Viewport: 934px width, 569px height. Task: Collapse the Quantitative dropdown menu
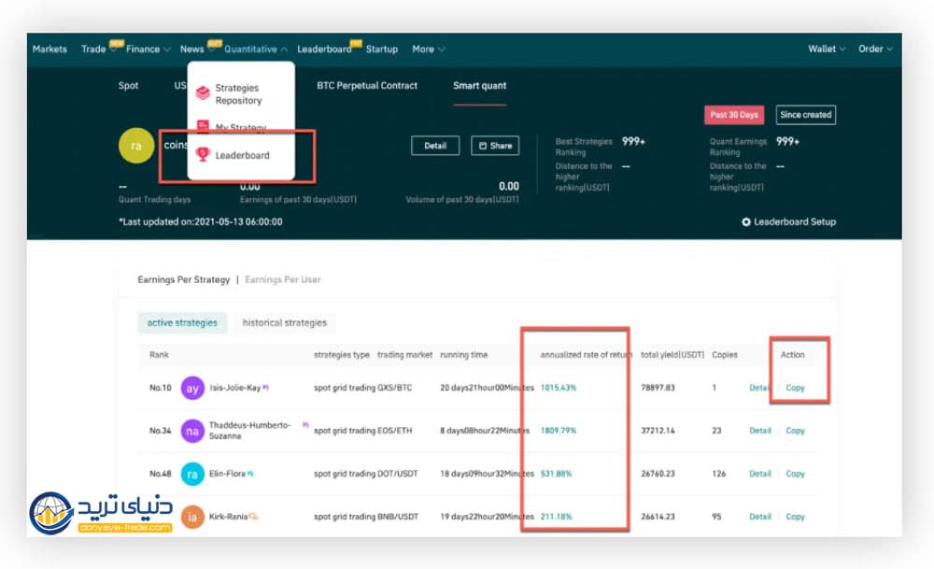(x=256, y=49)
